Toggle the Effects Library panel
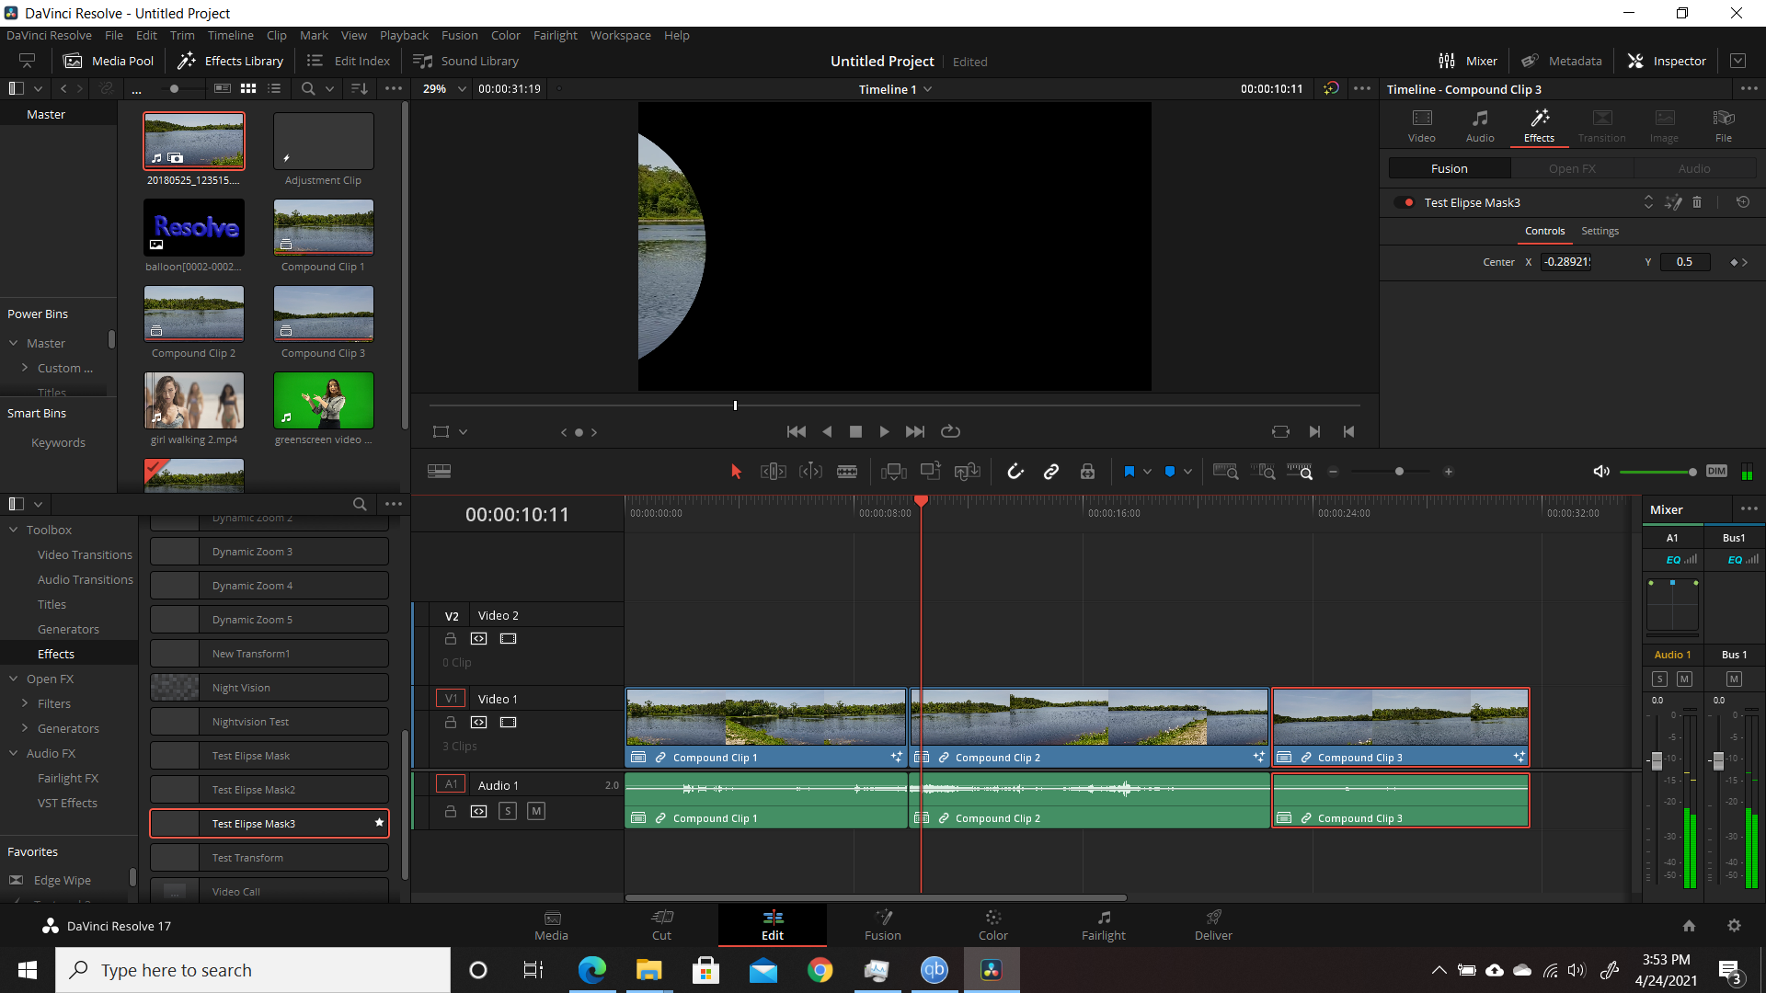Image resolution: width=1766 pixels, height=993 pixels. point(230,61)
